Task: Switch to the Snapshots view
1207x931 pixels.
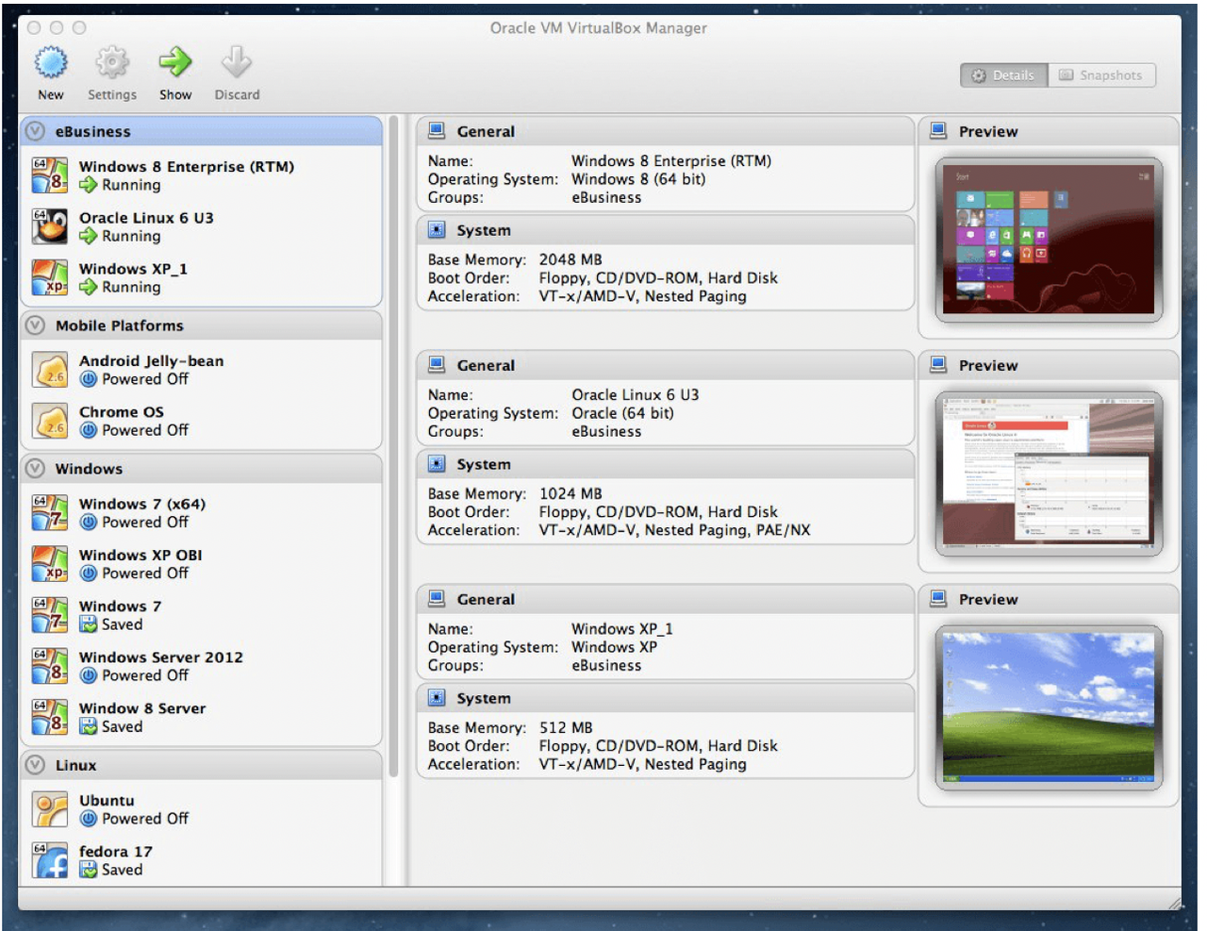Action: (1101, 75)
